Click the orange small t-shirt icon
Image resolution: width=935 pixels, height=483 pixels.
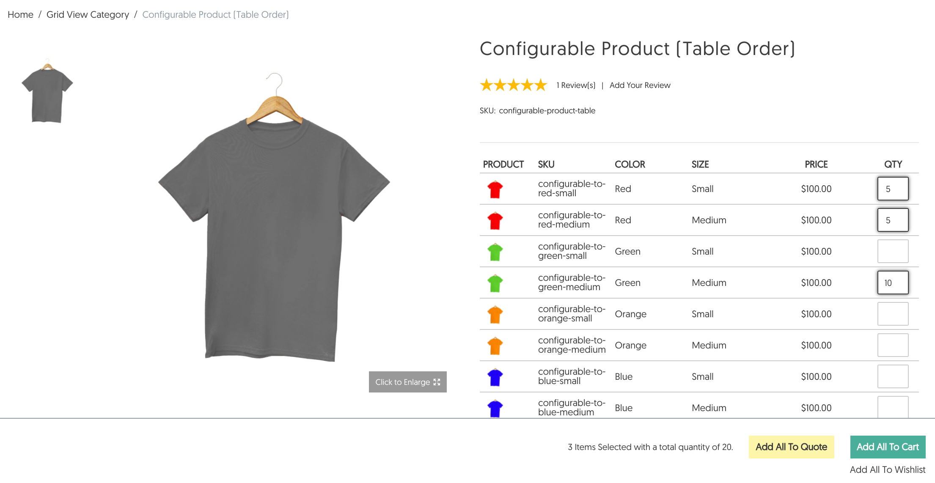(x=495, y=315)
